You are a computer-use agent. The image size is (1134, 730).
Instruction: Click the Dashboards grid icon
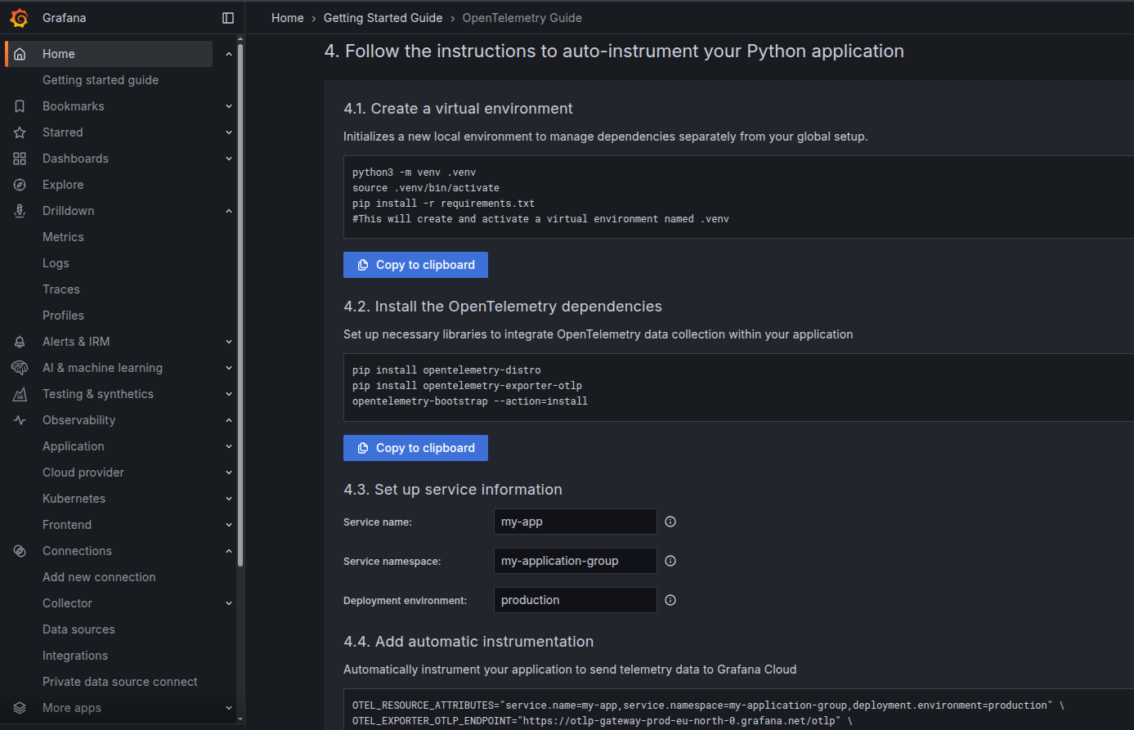(x=20, y=159)
